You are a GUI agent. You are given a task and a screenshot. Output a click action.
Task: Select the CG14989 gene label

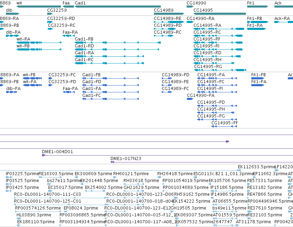click(164, 10)
